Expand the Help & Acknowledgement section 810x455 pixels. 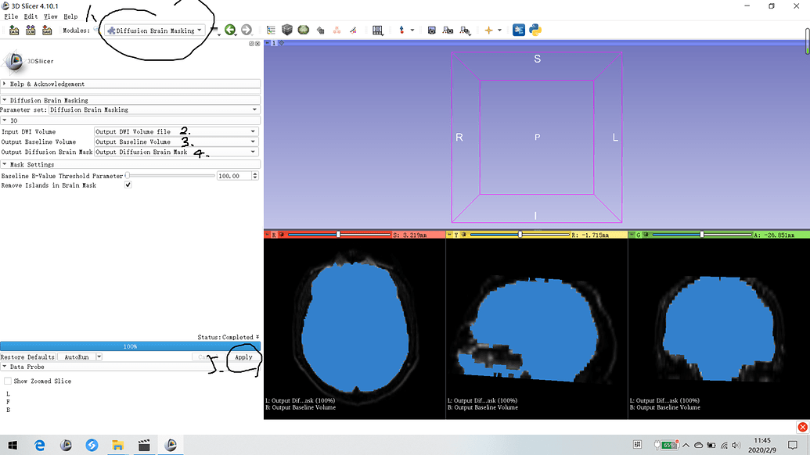pos(47,84)
